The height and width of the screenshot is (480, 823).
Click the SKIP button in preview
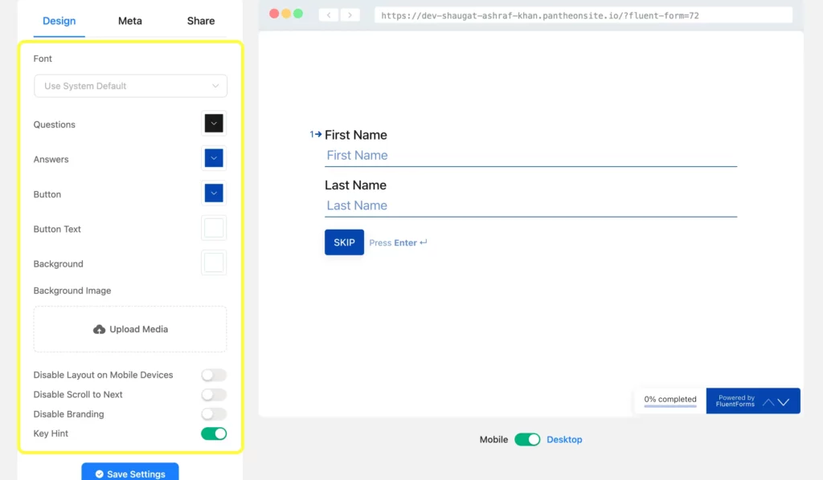[x=344, y=242]
